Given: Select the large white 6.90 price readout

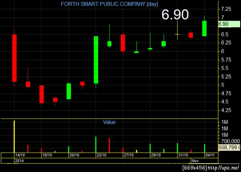Looking at the screenshot, I should click(175, 14).
